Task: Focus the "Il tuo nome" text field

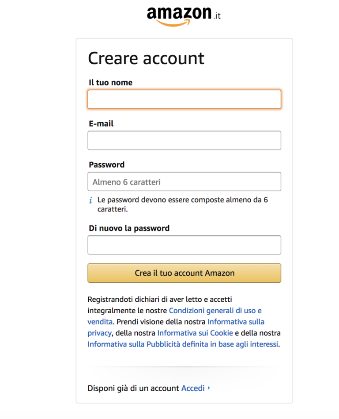Action: tap(184, 100)
